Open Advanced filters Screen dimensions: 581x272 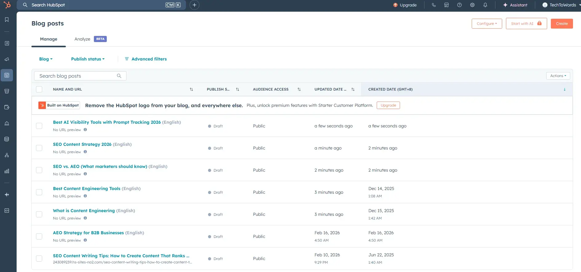[x=146, y=59]
